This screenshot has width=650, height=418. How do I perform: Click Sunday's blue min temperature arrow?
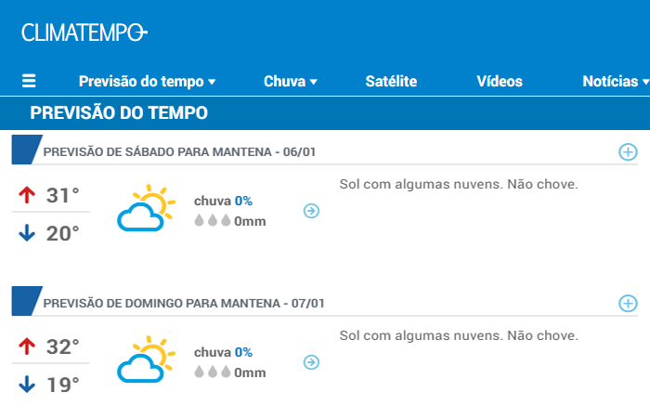coord(27,384)
